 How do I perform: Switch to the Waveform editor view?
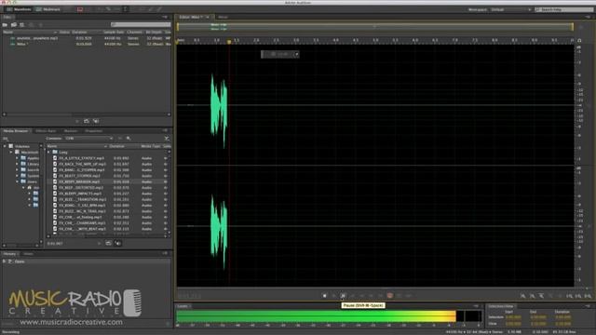(19, 9)
